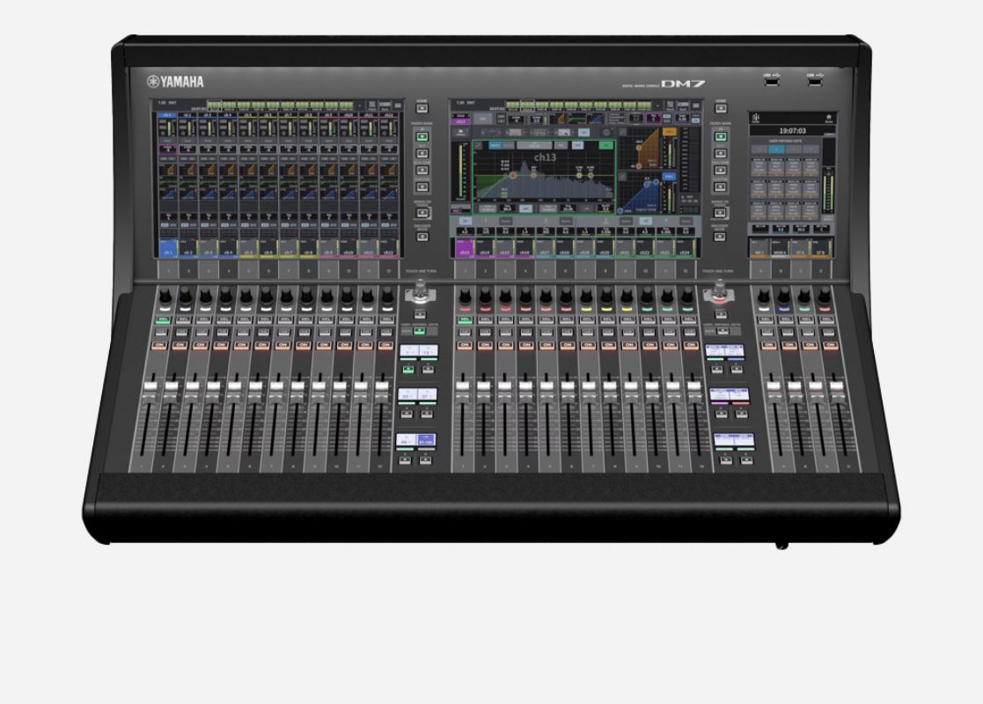Toggle CUE key between SEL and ON on left fader 3
Viewport: 983px width, 704px height.
(x=202, y=333)
